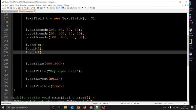The width and height of the screenshot is (196, 110).
Task: Open the Edit menu
Action: (x=7, y=5)
